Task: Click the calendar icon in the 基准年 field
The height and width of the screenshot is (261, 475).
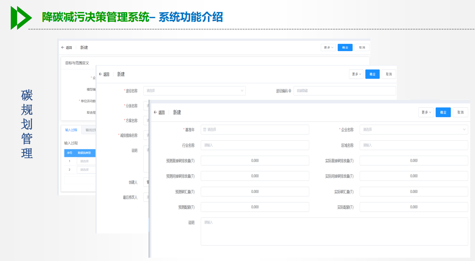Action: [x=205, y=129]
